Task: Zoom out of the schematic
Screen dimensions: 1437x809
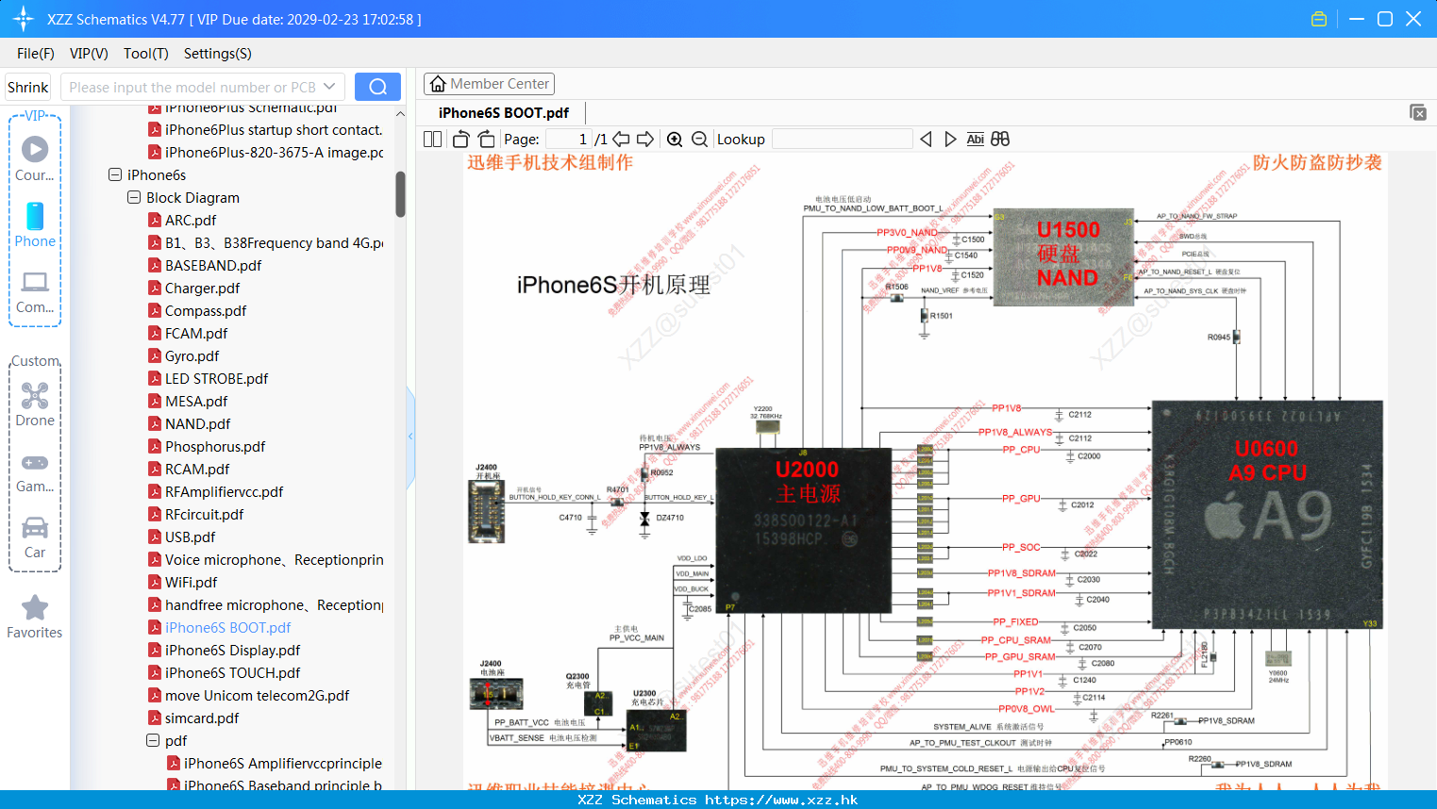Action: [699, 139]
